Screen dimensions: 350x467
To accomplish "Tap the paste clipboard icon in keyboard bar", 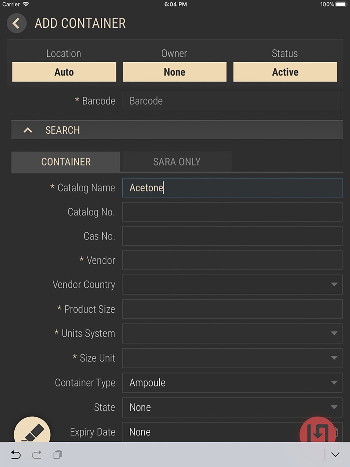I will tap(58, 454).
